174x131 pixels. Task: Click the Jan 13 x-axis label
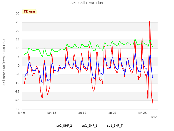pyautogui.click(x=52, y=113)
